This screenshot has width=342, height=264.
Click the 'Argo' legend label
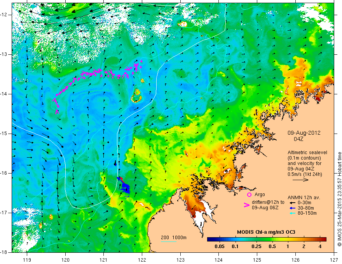point(260,195)
